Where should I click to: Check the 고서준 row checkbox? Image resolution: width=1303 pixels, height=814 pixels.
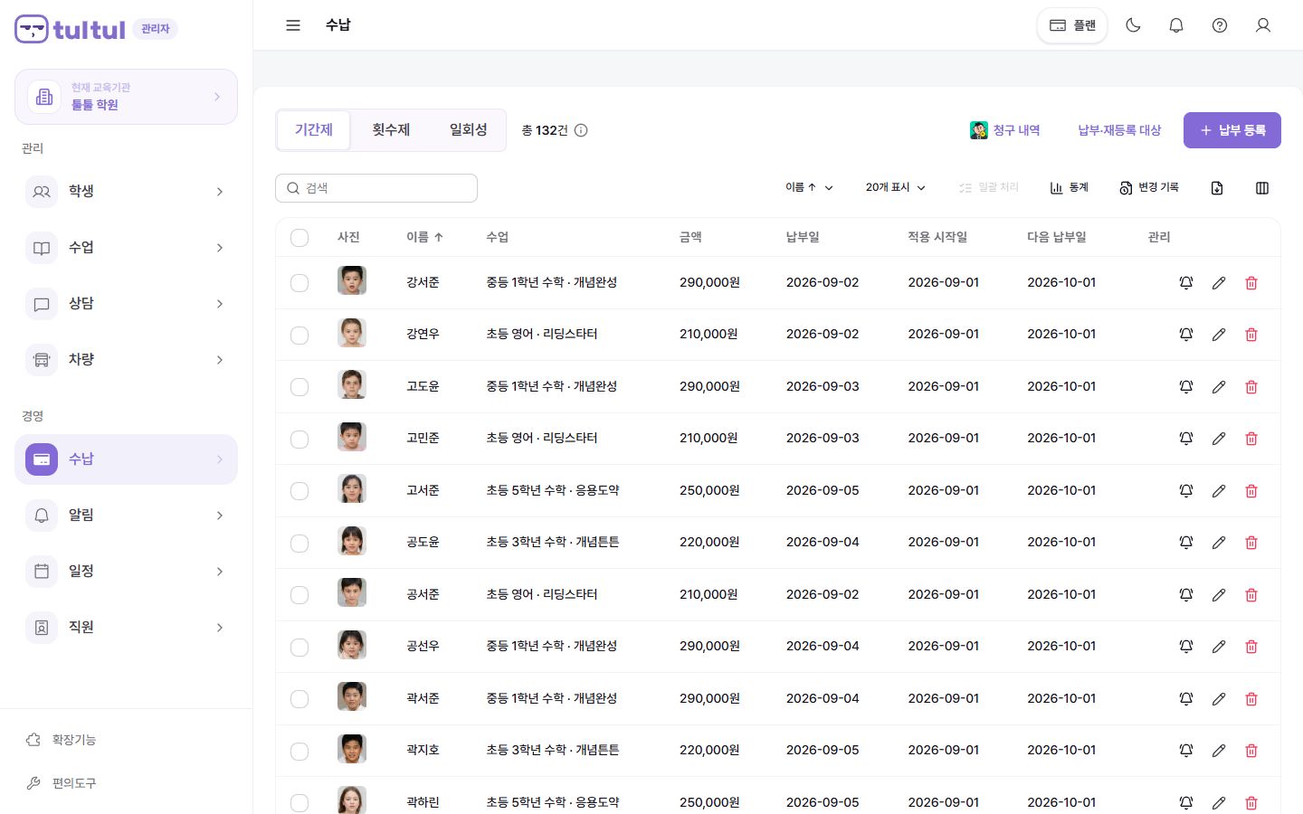click(300, 491)
